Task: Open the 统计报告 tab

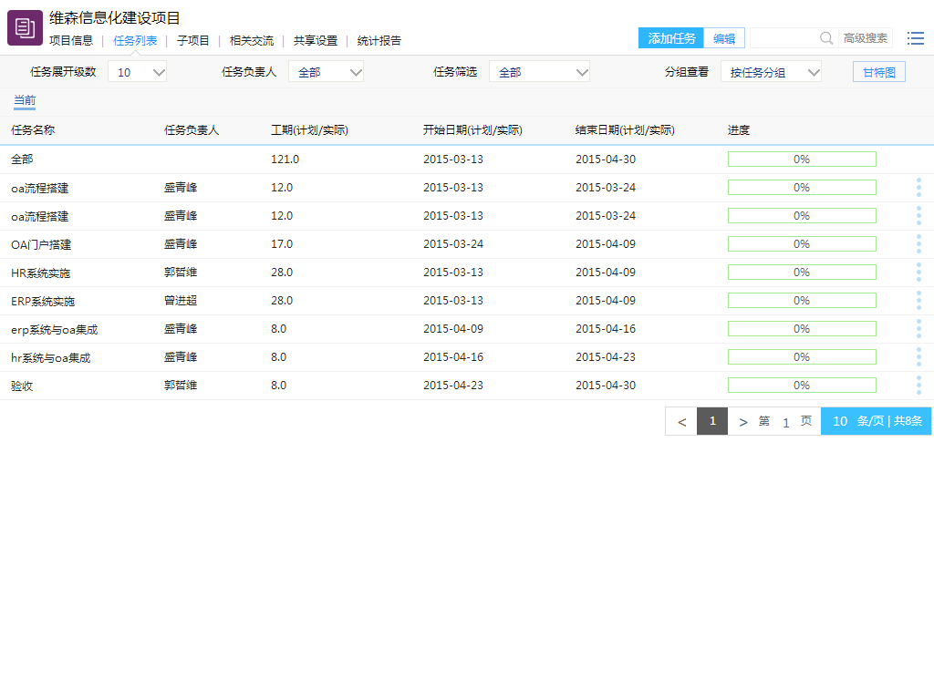Action: click(379, 41)
